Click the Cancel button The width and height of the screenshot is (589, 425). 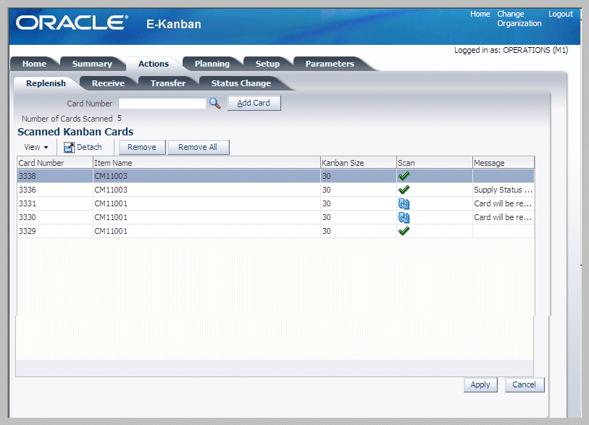click(525, 385)
